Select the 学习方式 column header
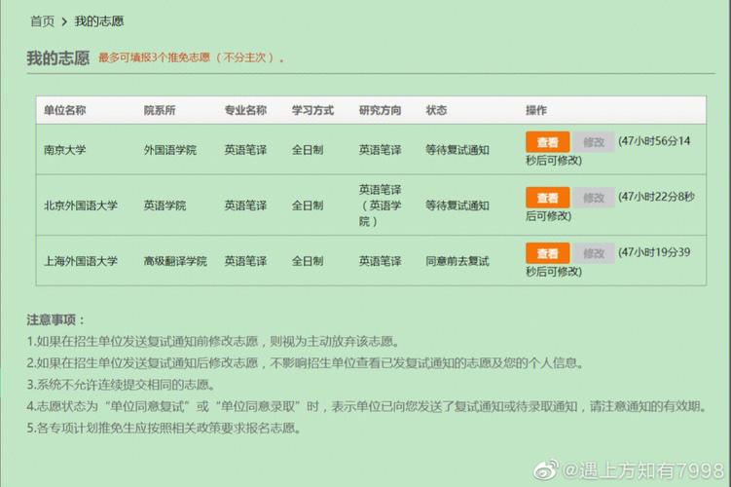Screen dimensions: 731x487 click(312, 111)
